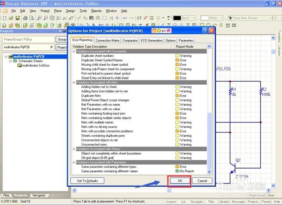
Task: Collapse the multivibrator.PrjPCB tree node
Action: [x=6, y=57]
